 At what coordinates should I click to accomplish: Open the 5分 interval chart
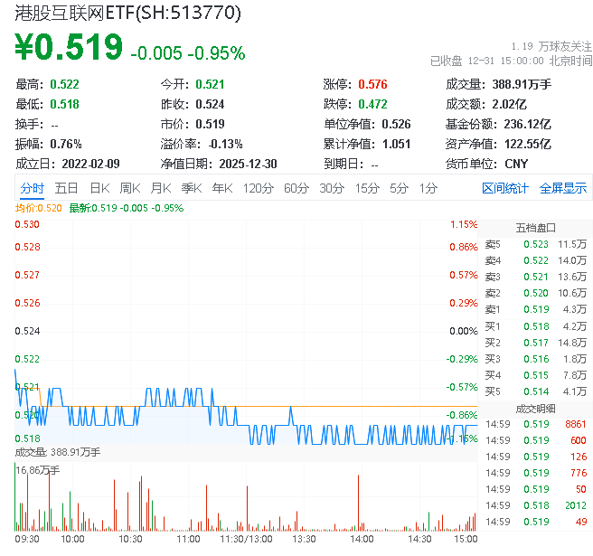point(399,188)
